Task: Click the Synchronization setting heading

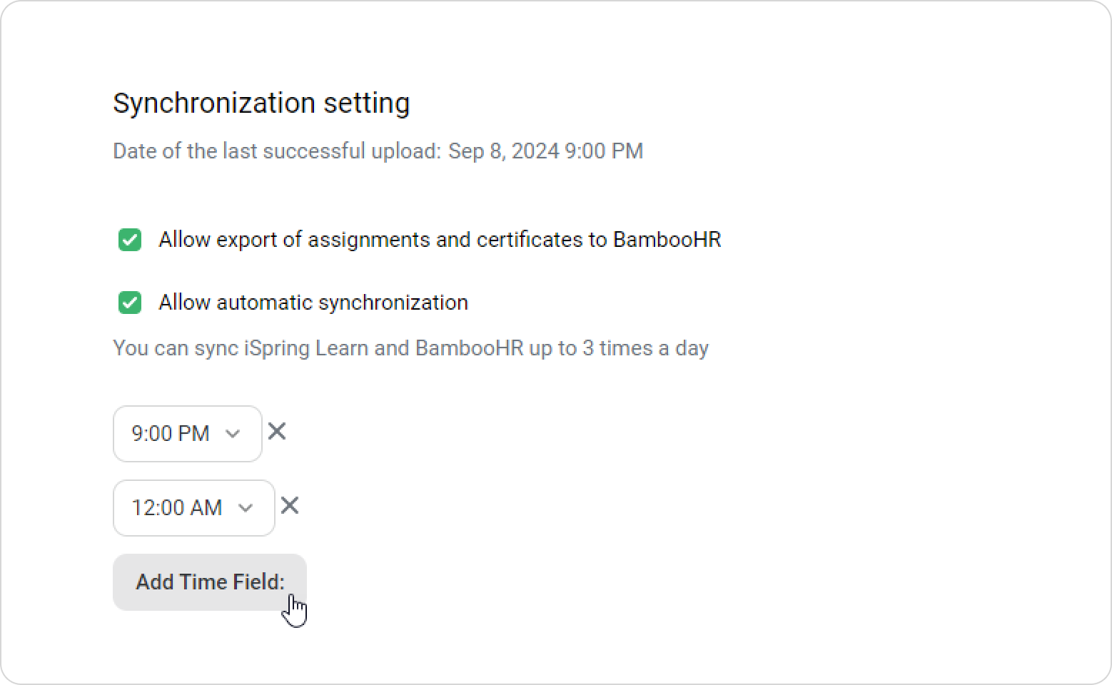Action: tap(261, 103)
